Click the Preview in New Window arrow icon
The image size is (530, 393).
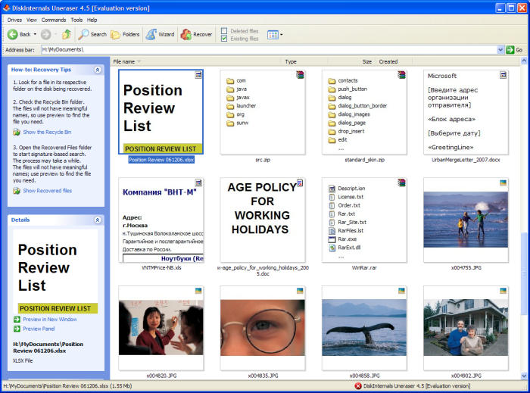(17, 320)
